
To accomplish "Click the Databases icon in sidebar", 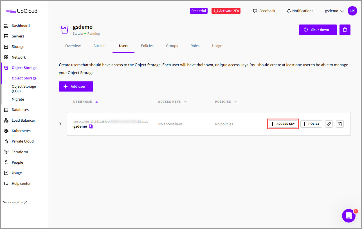I will [6, 110].
